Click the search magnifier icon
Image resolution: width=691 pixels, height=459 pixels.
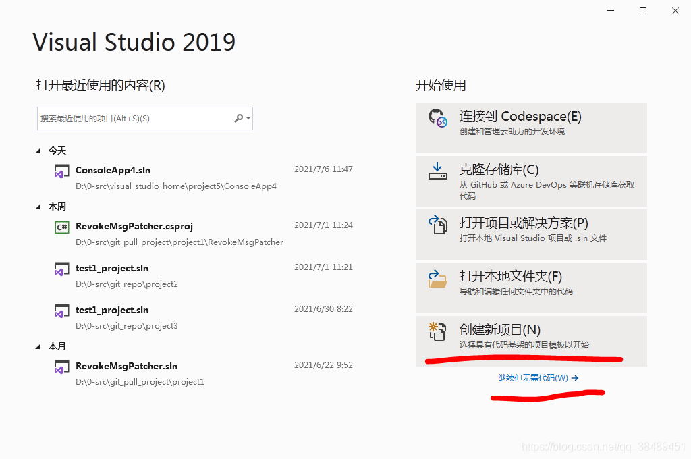tap(238, 118)
